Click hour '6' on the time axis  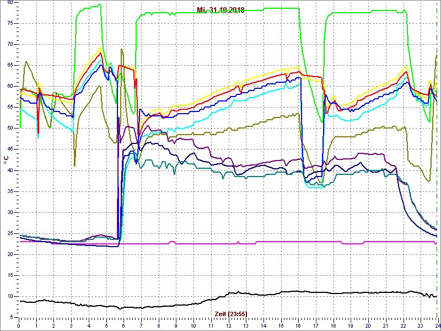coord(123,325)
